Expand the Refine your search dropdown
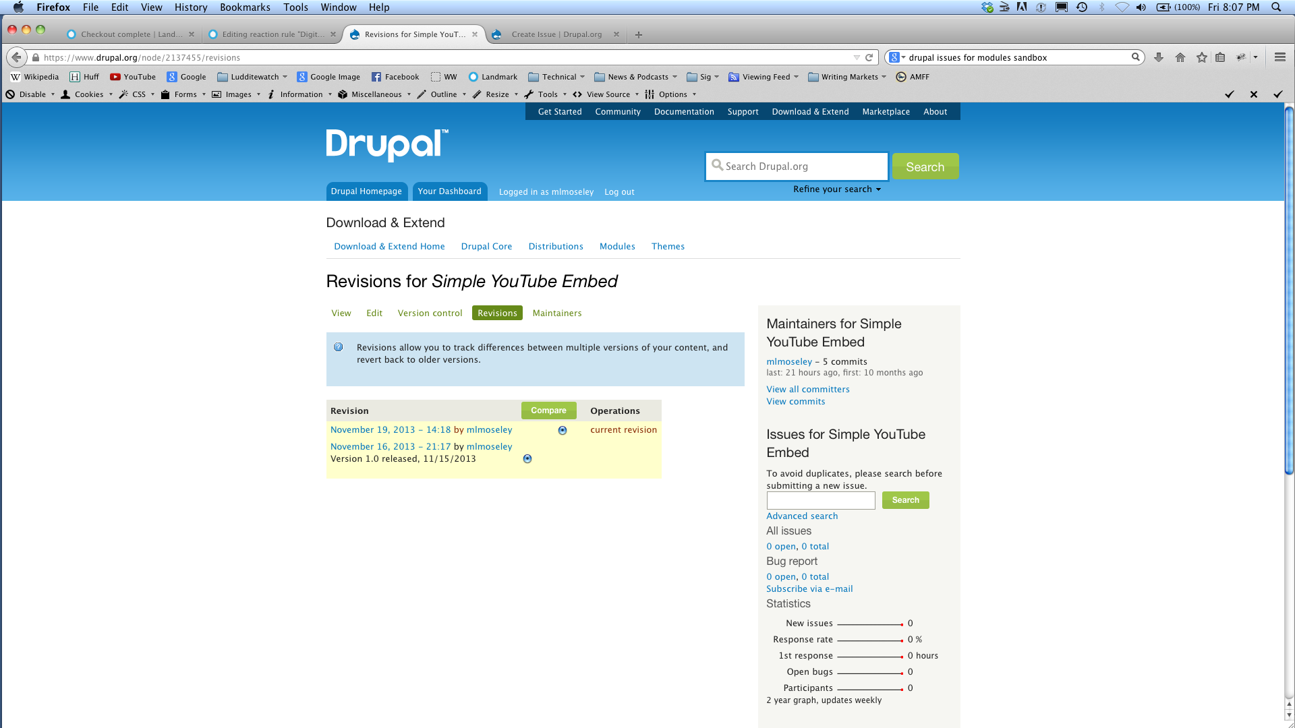 click(x=836, y=189)
